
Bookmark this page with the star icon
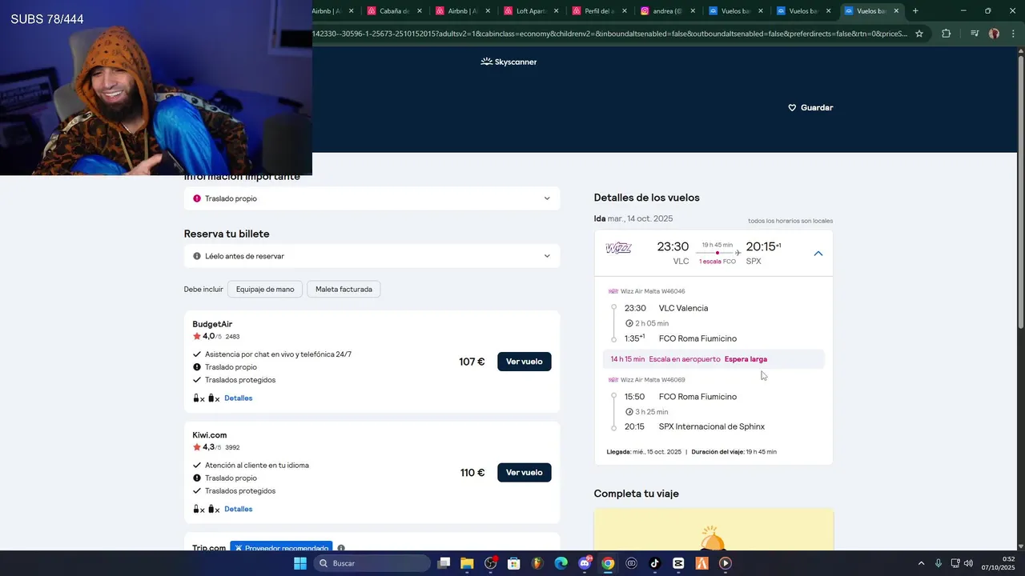[919, 34]
